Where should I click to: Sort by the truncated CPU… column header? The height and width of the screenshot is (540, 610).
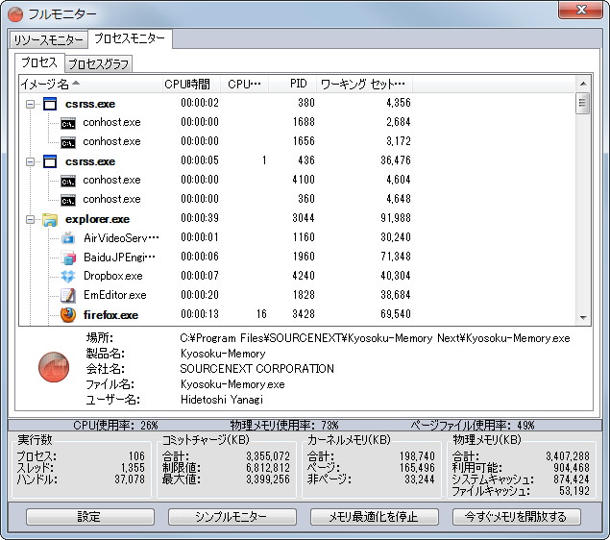click(244, 84)
